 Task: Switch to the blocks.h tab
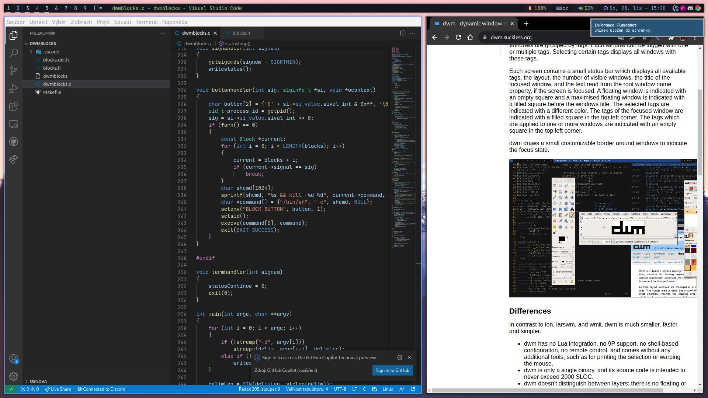pos(241,33)
